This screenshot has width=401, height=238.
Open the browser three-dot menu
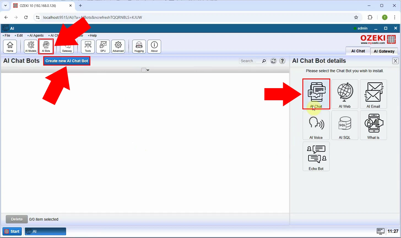(395, 17)
